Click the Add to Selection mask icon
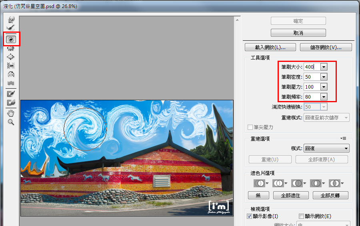 coord(278,183)
